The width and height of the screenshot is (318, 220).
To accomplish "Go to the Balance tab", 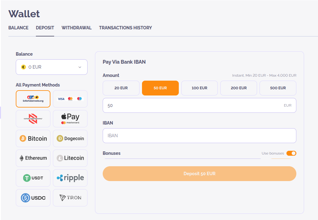I will [18, 28].
